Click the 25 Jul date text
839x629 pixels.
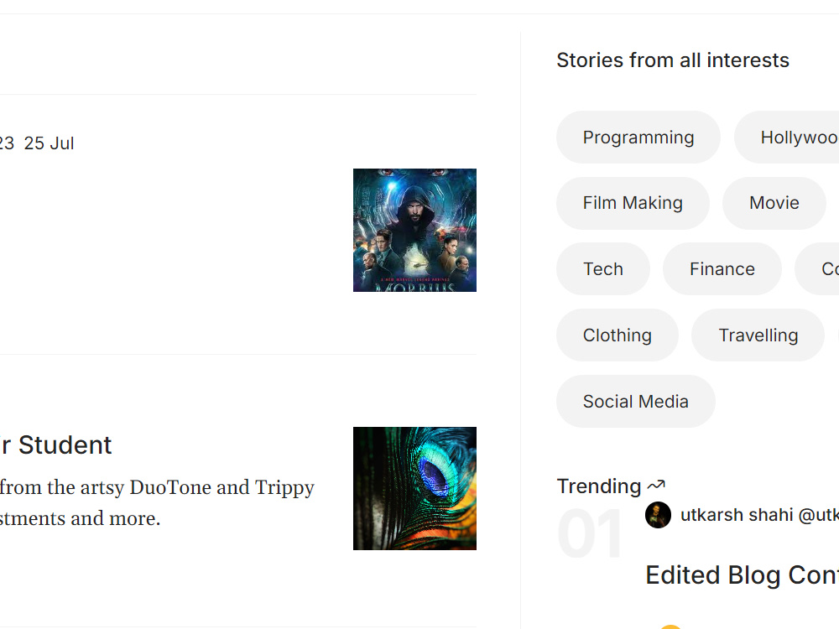coord(50,143)
